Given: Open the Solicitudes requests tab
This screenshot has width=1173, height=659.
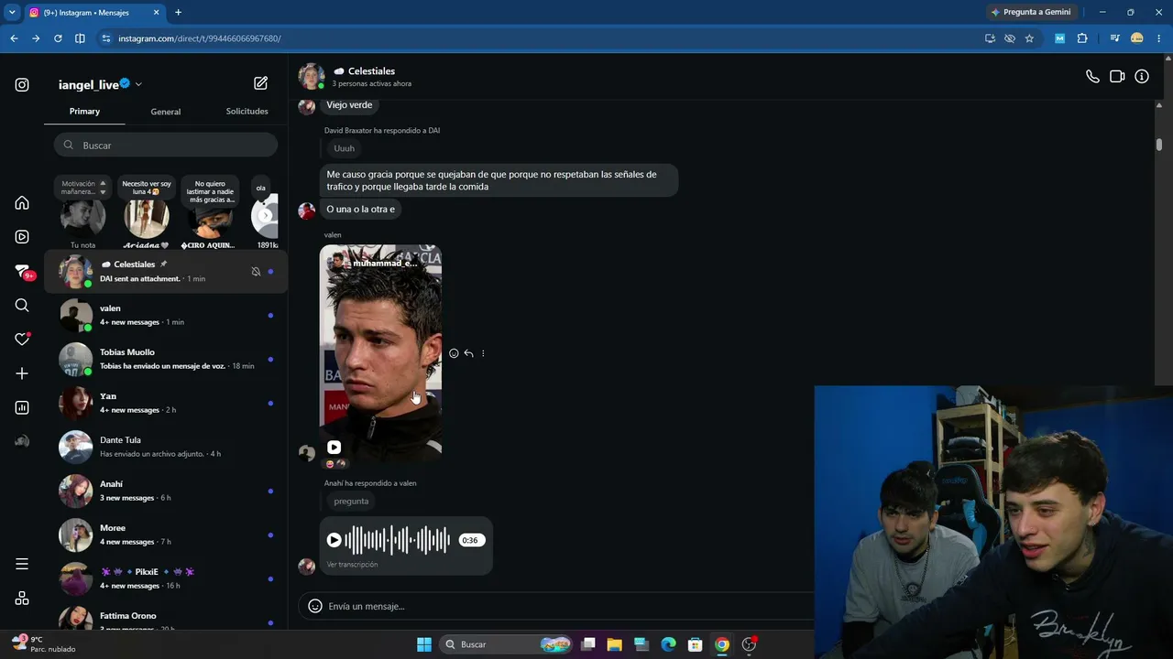Looking at the screenshot, I should 247,112.
